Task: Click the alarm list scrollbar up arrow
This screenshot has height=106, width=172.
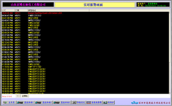Action: tap(169, 12)
